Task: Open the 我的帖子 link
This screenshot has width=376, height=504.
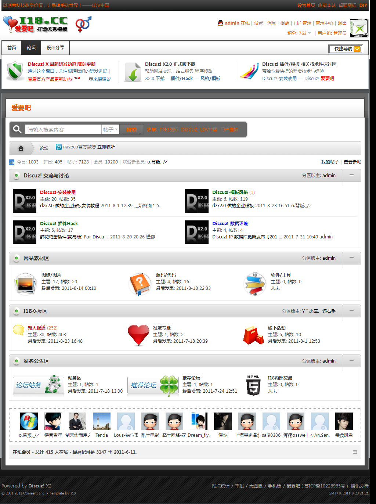Action: click(330, 162)
